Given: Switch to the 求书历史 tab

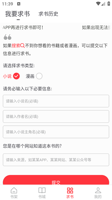Looking at the screenshot, I should point(48,14).
